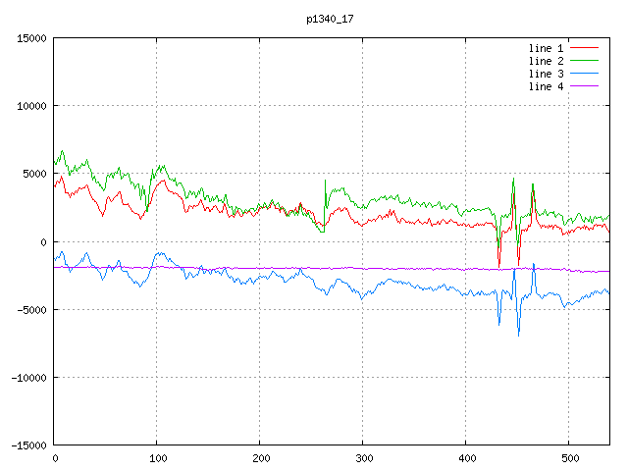
Task: Click the green line 2 legend sample
Action: [584, 61]
